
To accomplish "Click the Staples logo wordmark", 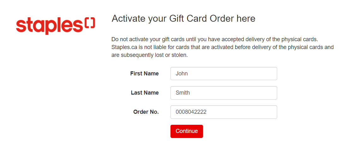I will (49, 26).
